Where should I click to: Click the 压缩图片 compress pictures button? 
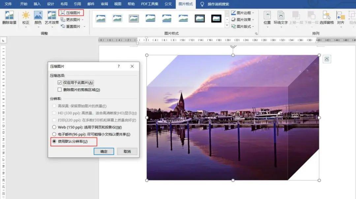click(x=71, y=13)
